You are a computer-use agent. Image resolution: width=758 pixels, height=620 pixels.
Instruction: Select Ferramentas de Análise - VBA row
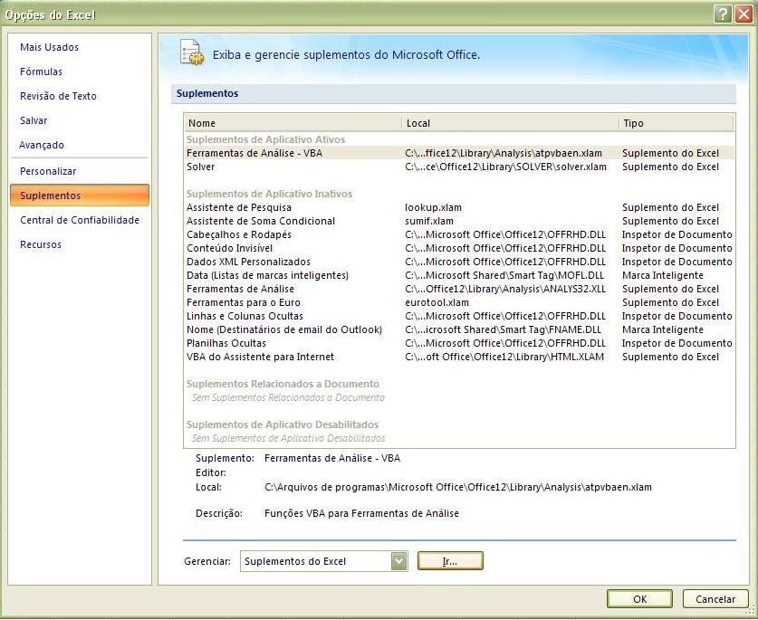459,153
